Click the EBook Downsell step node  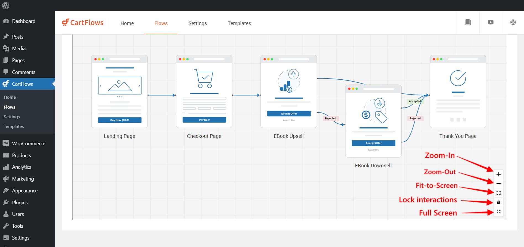click(x=373, y=121)
